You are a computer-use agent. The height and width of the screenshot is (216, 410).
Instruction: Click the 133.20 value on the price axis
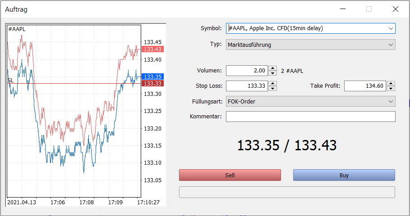click(x=153, y=128)
